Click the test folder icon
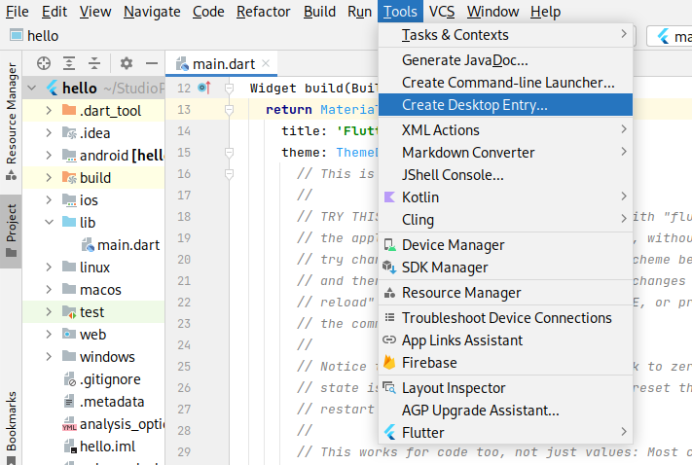This screenshot has height=465, width=692. pyautogui.click(x=69, y=312)
